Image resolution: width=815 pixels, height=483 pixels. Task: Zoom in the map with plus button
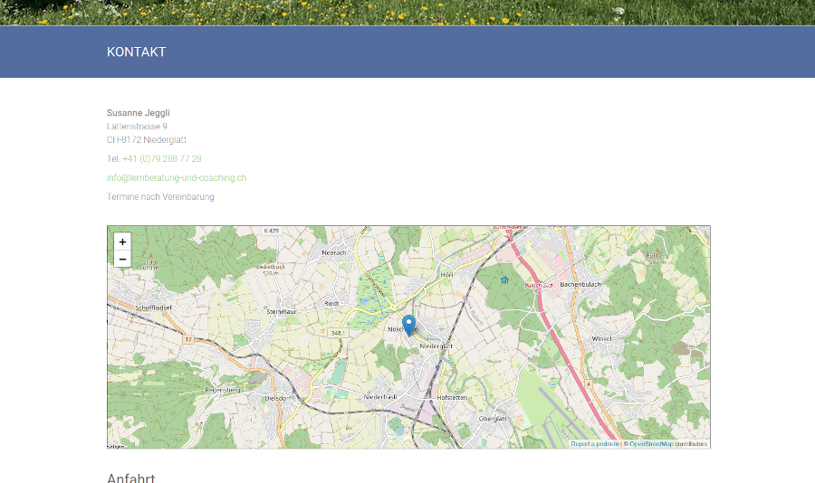coord(122,241)
